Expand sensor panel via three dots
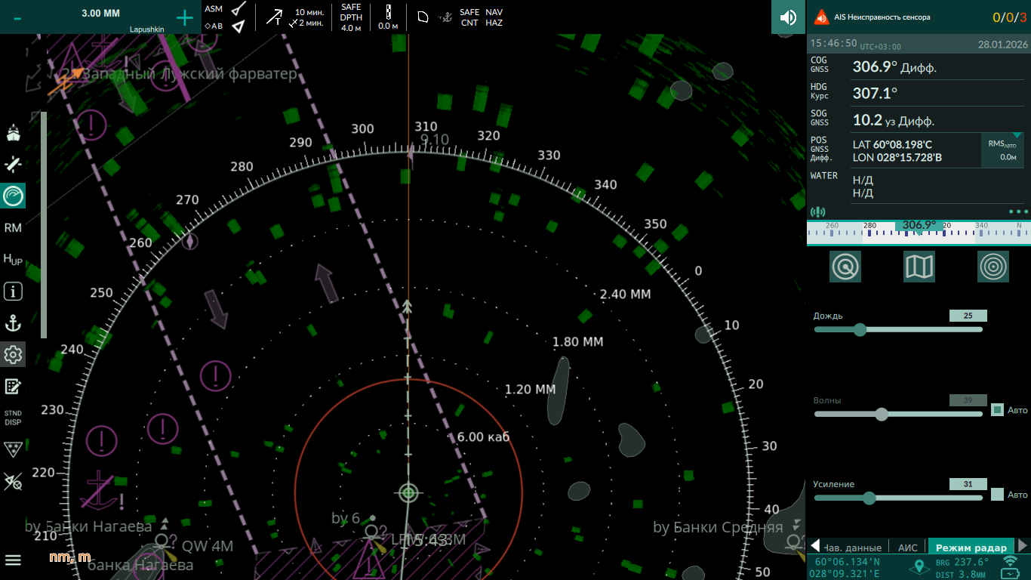 (1017, 212)
